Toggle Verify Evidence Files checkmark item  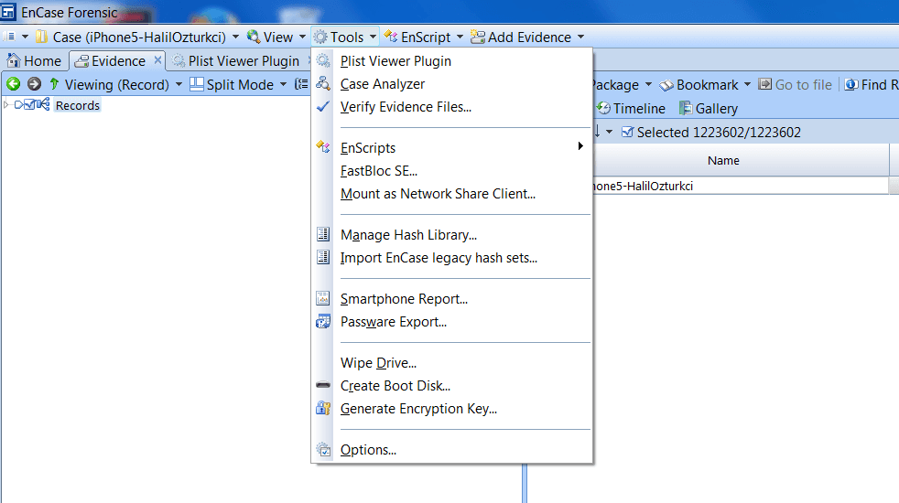tap(405, 107)
